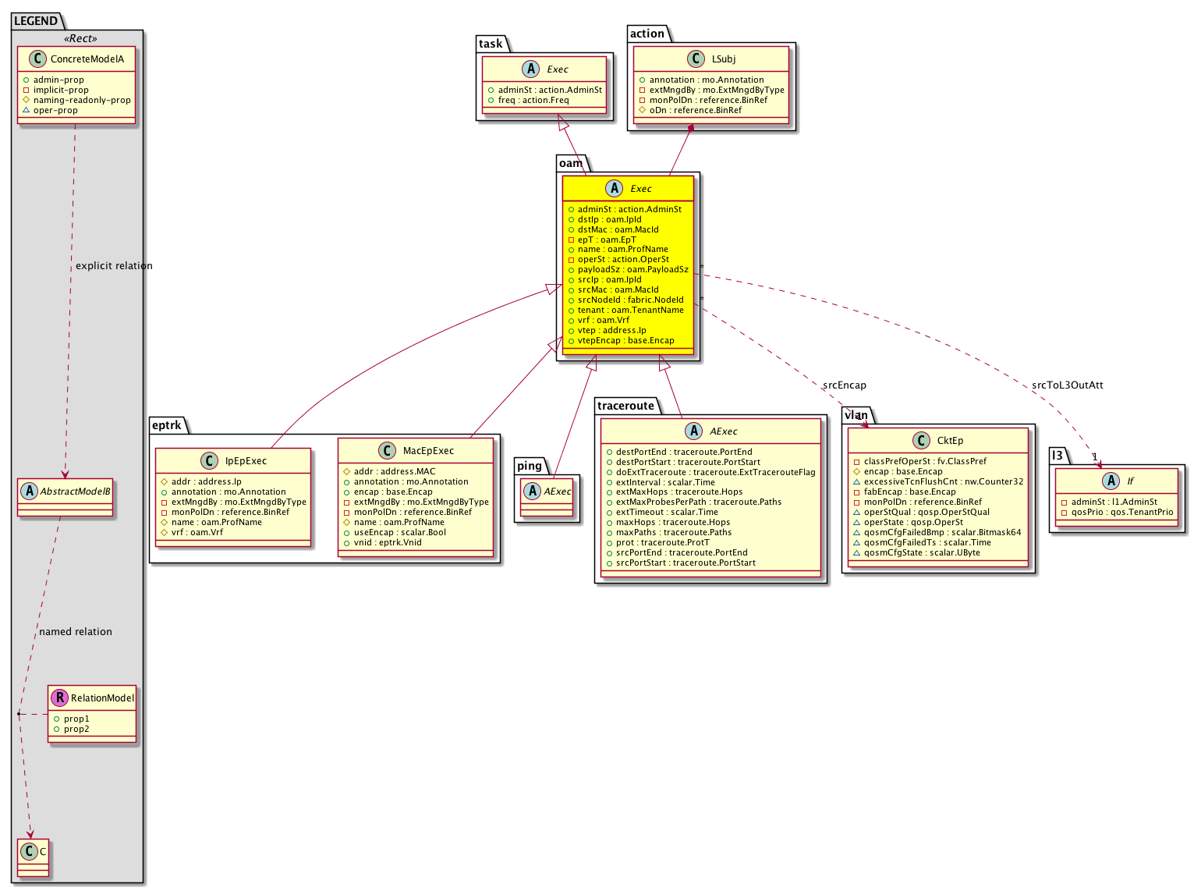Click the C icon of MacEpExec class
This screenshot has height=891, width=1201.
point(387,451)
